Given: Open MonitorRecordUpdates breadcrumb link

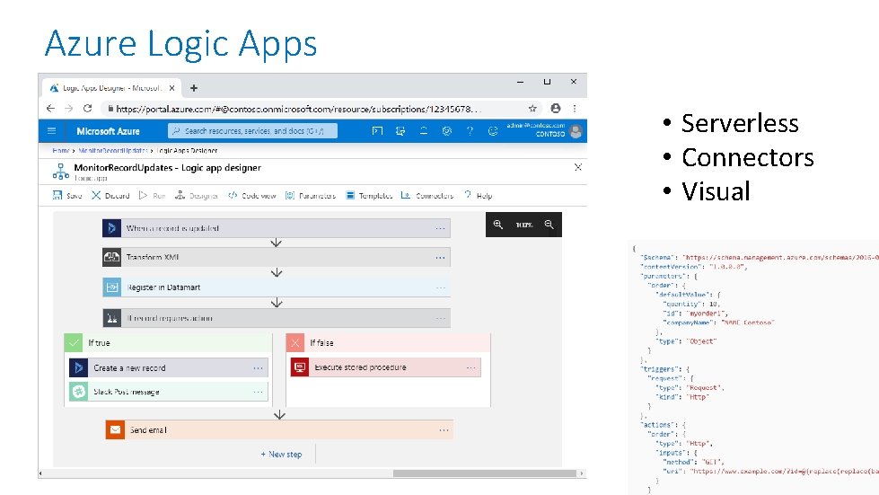Looking at the screenshot, I should coord(112,150).
